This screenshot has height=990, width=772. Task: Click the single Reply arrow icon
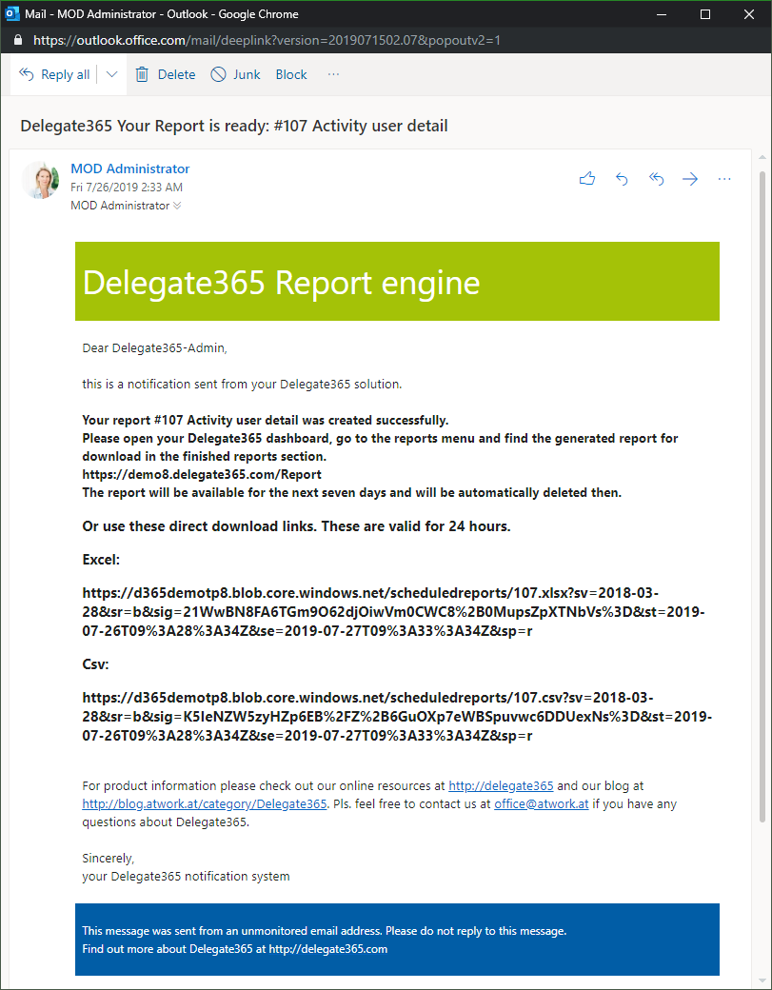pyautogui.click(x=622, y=178)
